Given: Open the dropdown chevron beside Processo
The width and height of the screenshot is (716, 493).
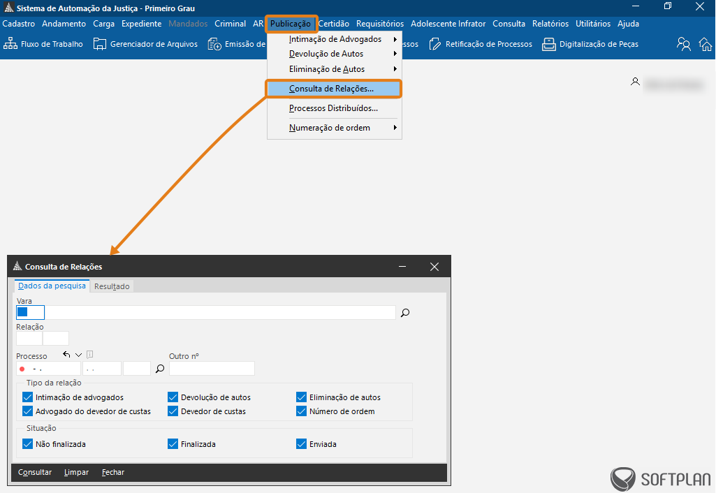Looking at the screenshot, I should coord(78,355).
